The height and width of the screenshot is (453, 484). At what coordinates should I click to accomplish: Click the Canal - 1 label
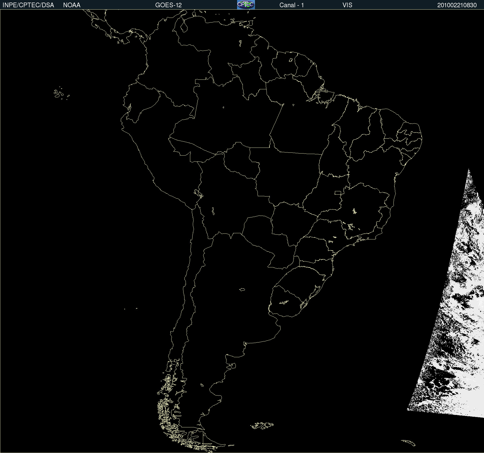[x=291, y=5]
